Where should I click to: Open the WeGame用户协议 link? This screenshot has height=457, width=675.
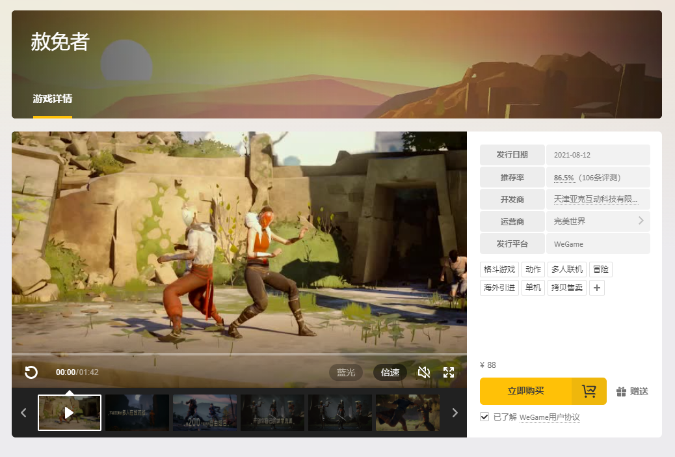coord(549,417)
